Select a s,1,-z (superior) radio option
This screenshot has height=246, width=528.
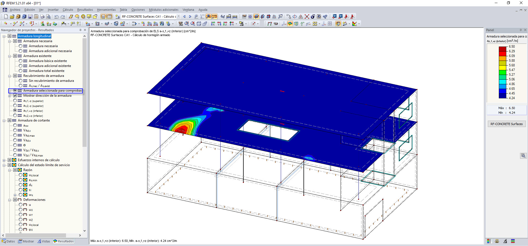(x=15, y=101)
